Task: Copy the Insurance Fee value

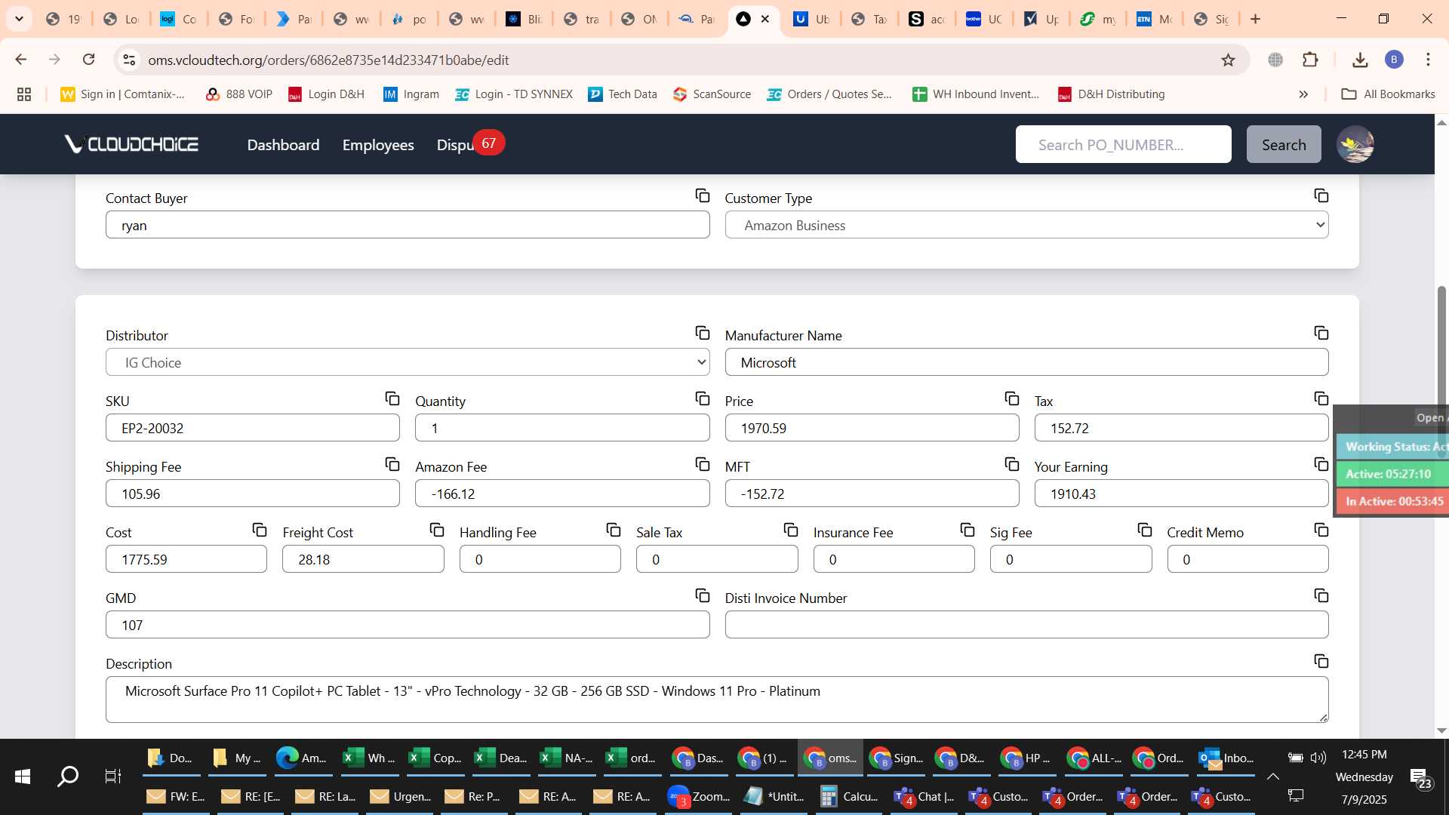Action: coord(968,531)
